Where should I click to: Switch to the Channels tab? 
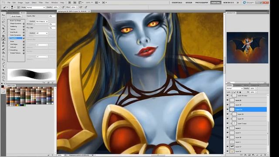click(x=238, y=85)
